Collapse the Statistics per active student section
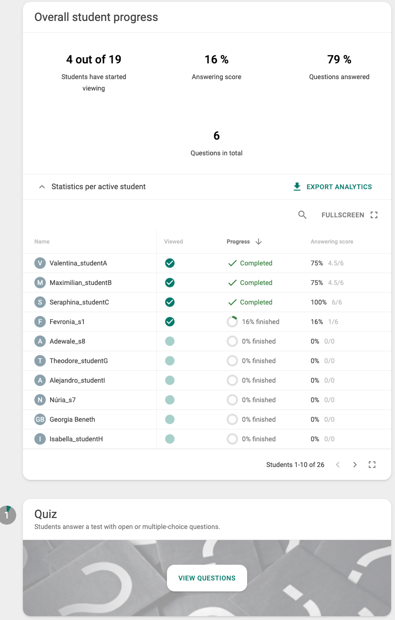 pyautogui.click(x=42, y=187)
